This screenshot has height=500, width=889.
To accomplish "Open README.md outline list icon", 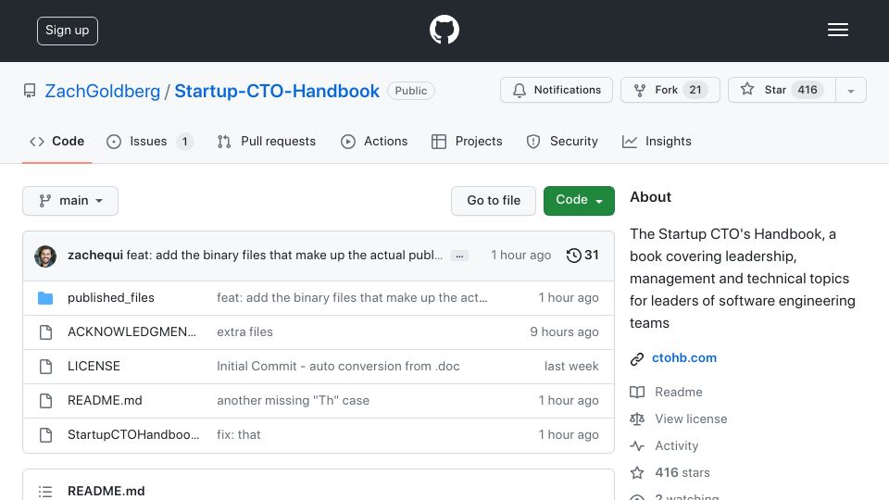I will pyautogui.click(x=45, y=492).
